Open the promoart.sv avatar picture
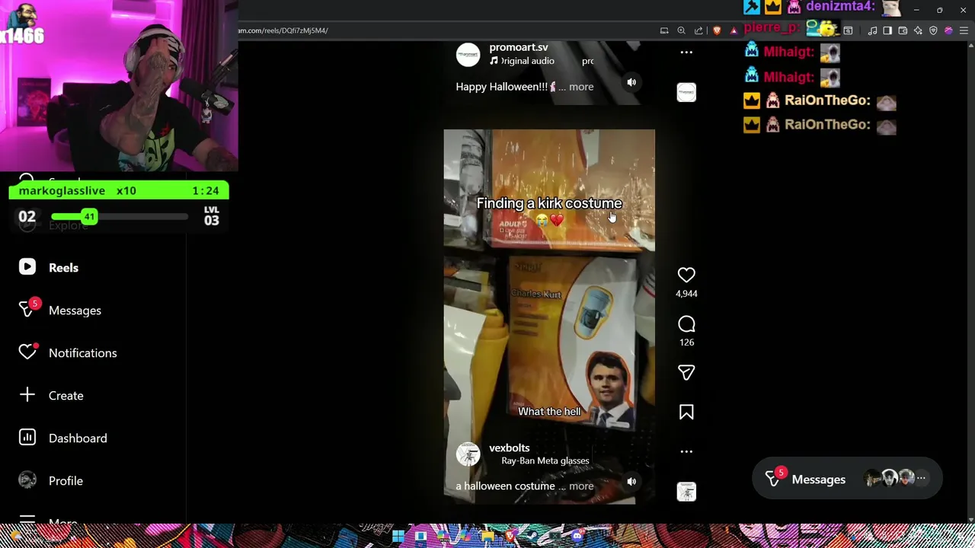Image resolution: width=975 pixels, height=548 pixels. (x=468, y=55)
